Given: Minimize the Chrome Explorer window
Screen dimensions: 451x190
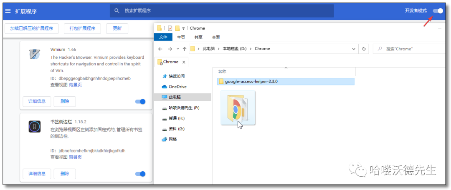Looking at the screenshot, I should (x=439, y=28).
